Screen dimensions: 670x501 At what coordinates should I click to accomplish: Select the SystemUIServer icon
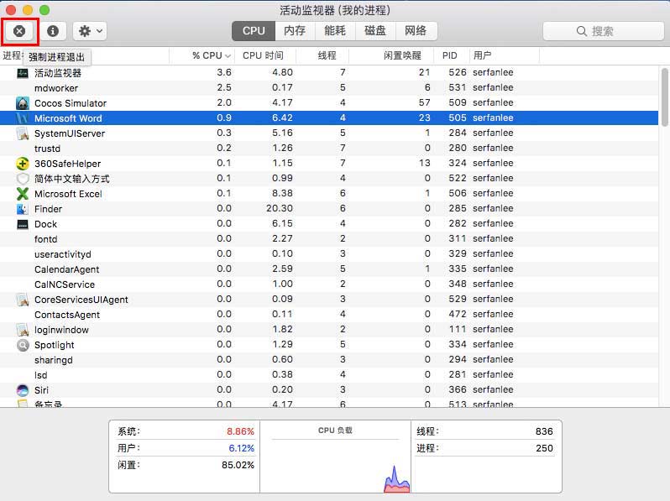pyautogui.click(x=23, y=133)
